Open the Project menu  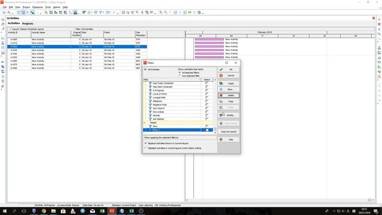(x=26, y=7)
